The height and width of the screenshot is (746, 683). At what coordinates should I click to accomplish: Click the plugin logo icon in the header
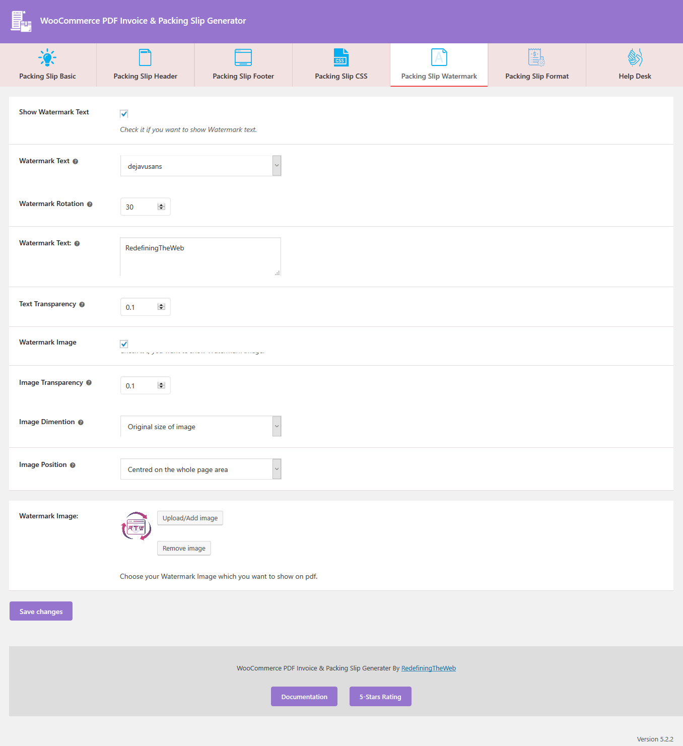[x=21, y=21]
